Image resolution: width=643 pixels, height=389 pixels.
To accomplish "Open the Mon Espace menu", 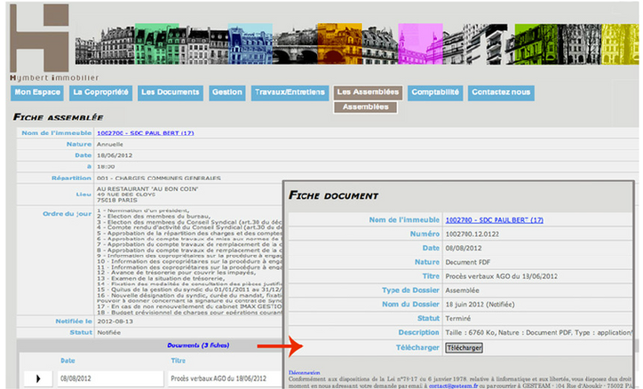I will pos(37,92).
